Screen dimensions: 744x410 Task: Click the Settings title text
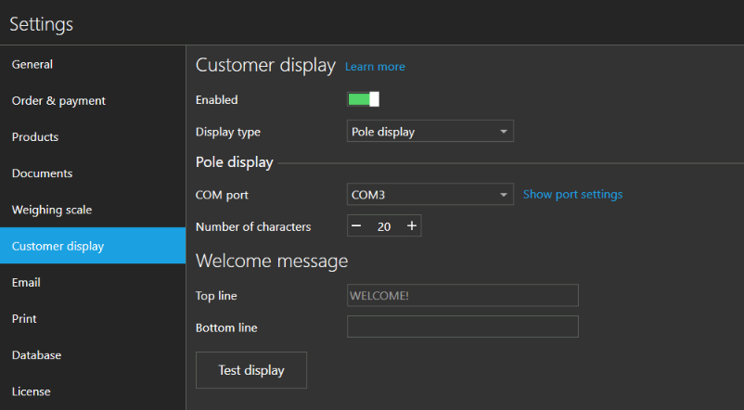[x=41, y=24]
